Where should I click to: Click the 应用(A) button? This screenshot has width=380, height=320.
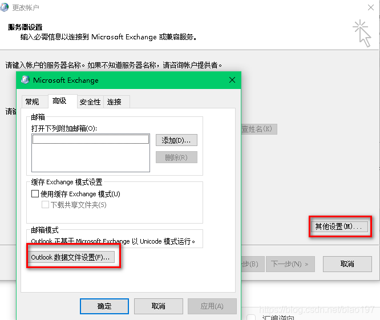pyautogui.click(x=212, y=306)
